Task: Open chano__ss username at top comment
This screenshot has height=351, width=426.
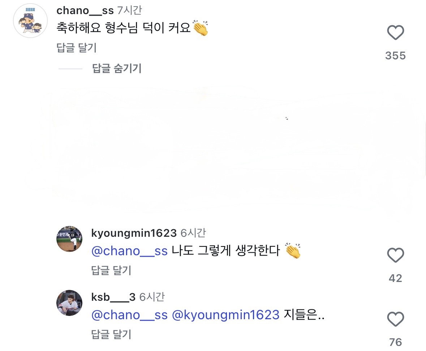Action: pos(85,10)
